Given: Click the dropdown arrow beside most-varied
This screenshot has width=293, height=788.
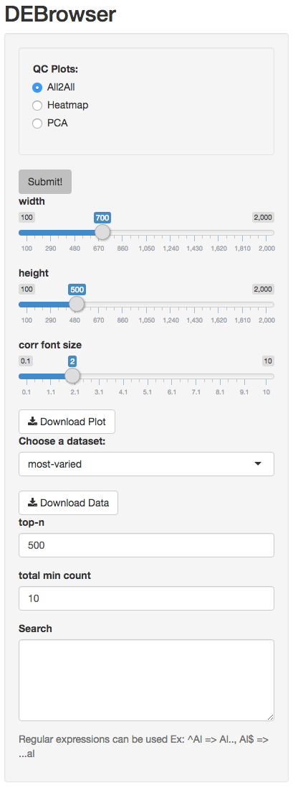Looking at the screenshot, I should 258,464.
